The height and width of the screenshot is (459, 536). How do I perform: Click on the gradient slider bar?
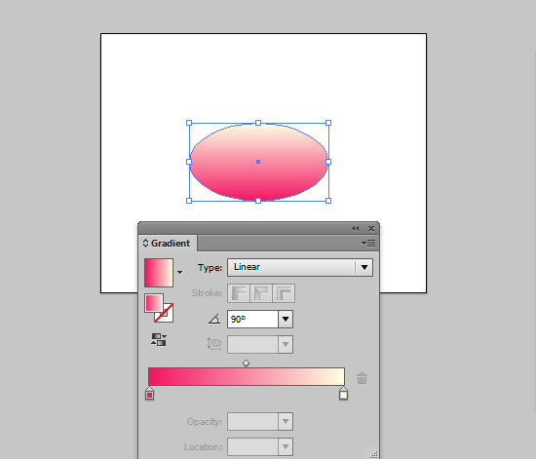pyautogui.click(x=247, y=376)
